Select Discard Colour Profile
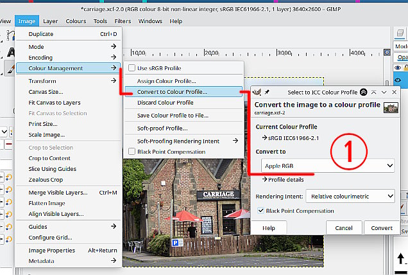 183,102
